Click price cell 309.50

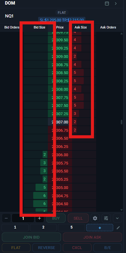[x=60, y=40]
